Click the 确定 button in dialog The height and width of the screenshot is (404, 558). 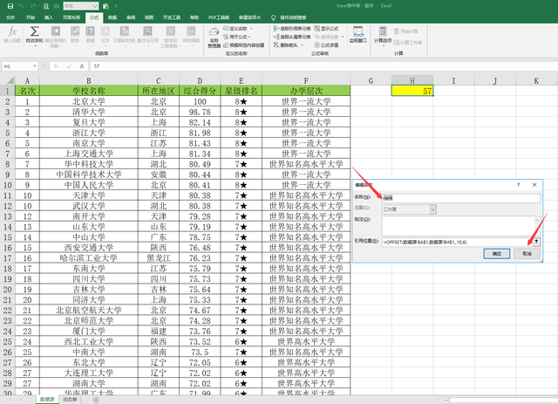[x=496, y=253]
